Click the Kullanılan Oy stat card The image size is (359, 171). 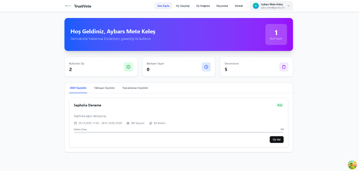tap(101, 67)
